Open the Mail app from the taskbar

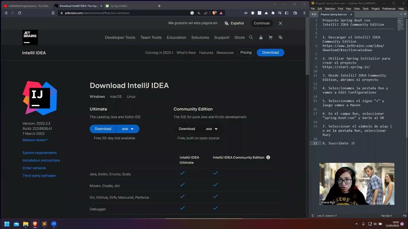point(16,224)
